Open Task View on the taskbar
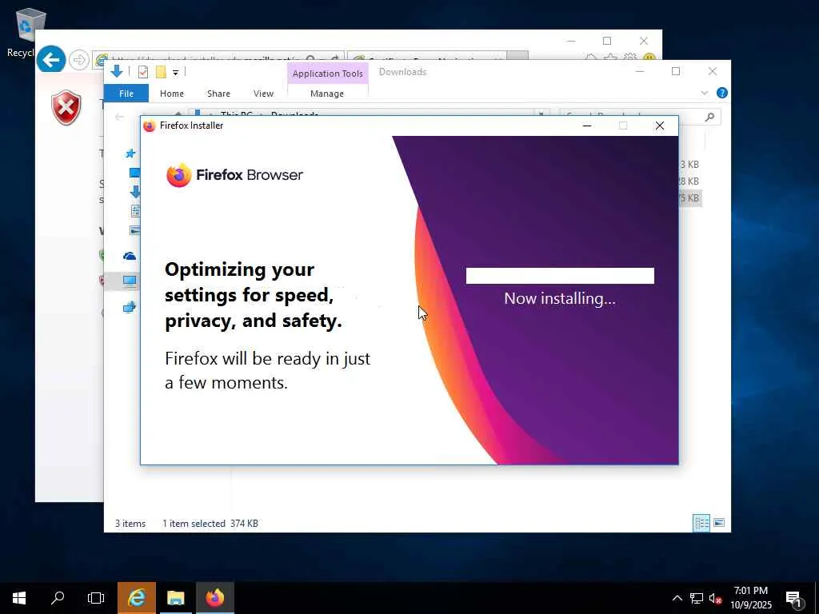819x614 pixels. (x=96, y=598)
